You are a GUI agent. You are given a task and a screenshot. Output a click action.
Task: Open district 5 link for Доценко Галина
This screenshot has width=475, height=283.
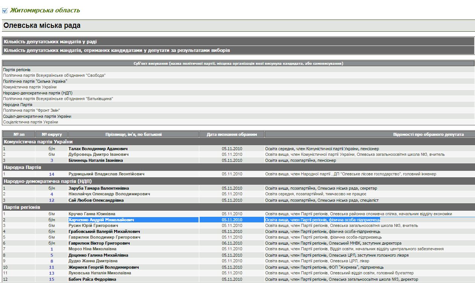(52, 255)
